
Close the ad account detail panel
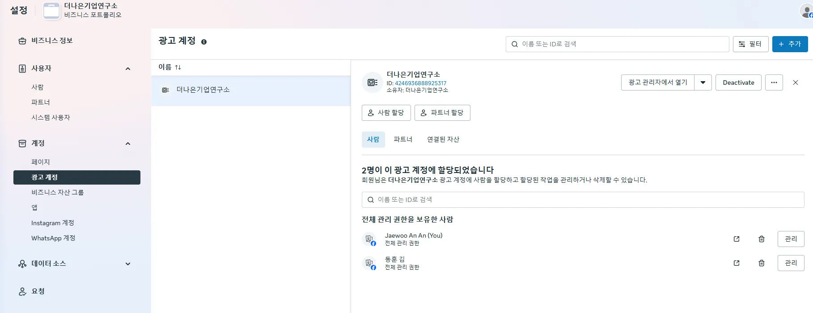pos(796,82)
